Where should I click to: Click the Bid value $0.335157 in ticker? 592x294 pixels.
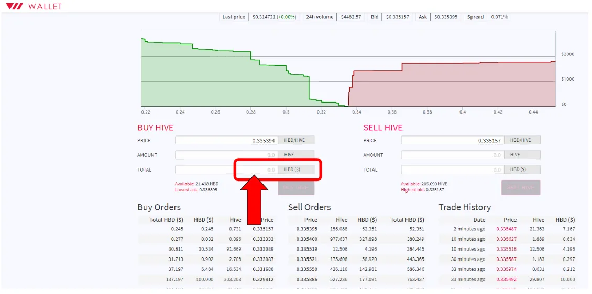click(x=397, y=17)
